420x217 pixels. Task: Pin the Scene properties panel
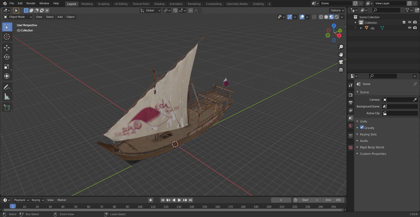[415, 84]
